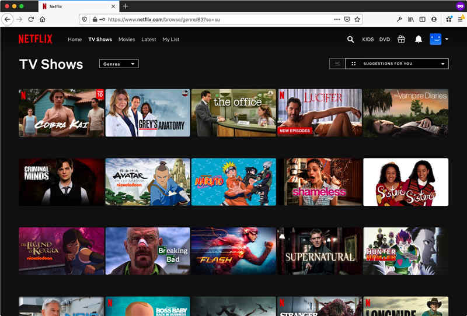Bookmark this page with the star
Viewport: 467px width, 316px height.
point(357,19)
